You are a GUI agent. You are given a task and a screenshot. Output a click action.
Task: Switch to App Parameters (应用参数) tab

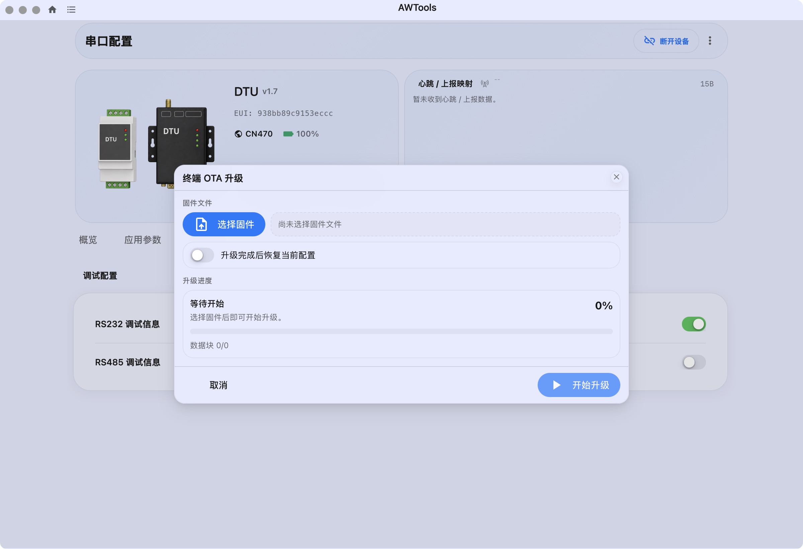(x=143, y=240)
